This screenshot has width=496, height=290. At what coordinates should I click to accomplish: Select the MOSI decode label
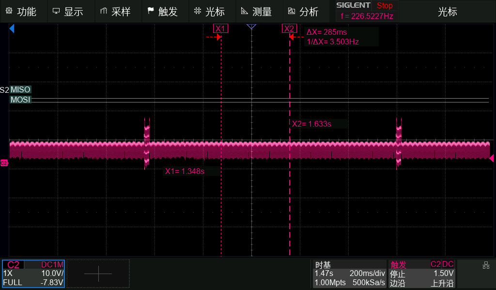(20, 100)
